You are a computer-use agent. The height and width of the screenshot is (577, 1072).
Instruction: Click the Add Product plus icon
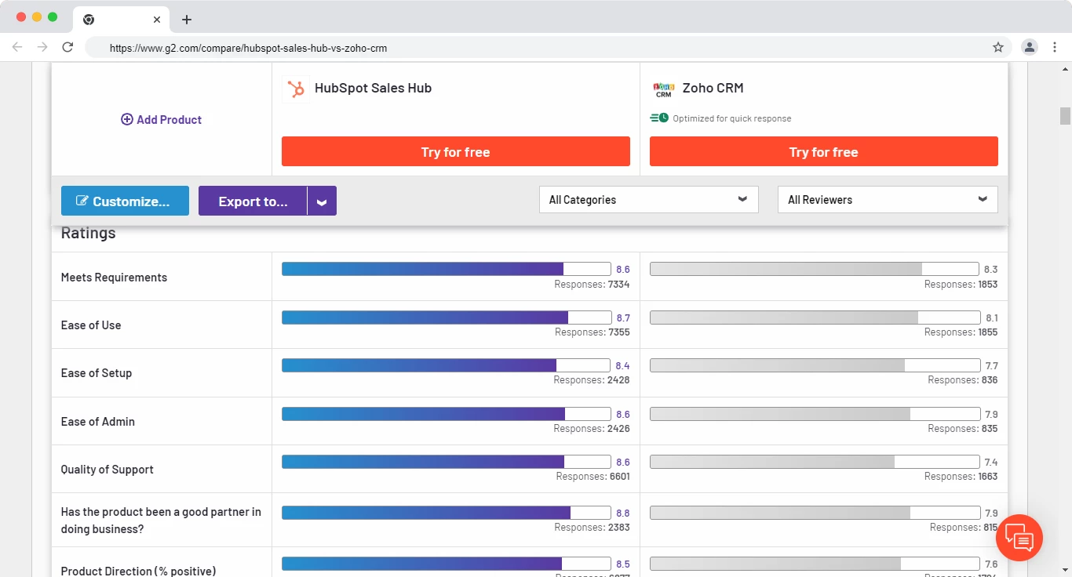(x=126, y=120)
